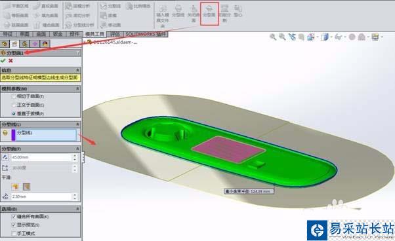Click the Tooling Split (切削分割) ribbon tool

coord(224,14)
